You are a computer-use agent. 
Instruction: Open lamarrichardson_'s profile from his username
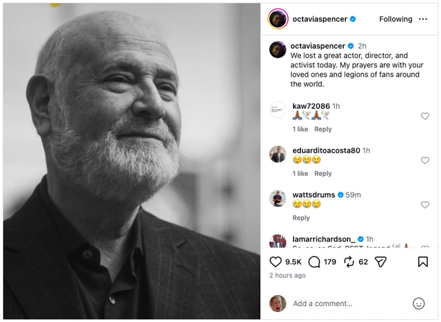324,239
